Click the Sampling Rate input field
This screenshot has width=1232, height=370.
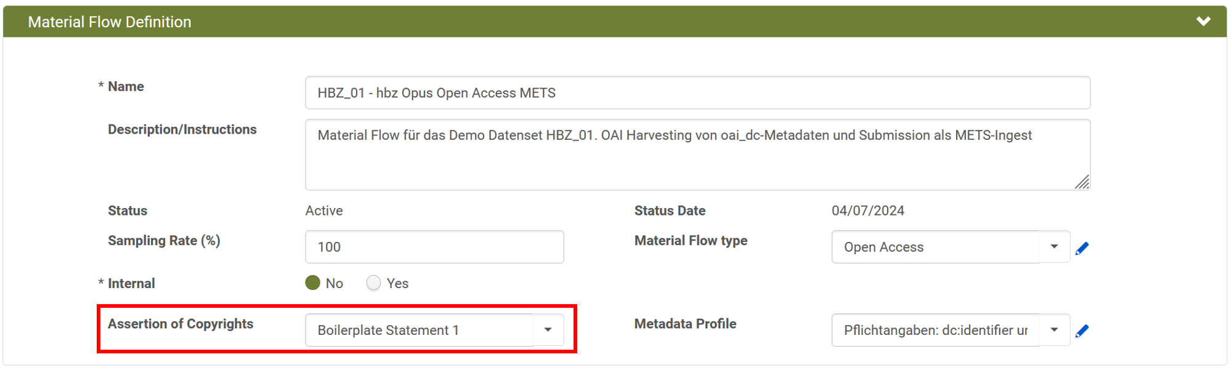click(x=434, y=247)
